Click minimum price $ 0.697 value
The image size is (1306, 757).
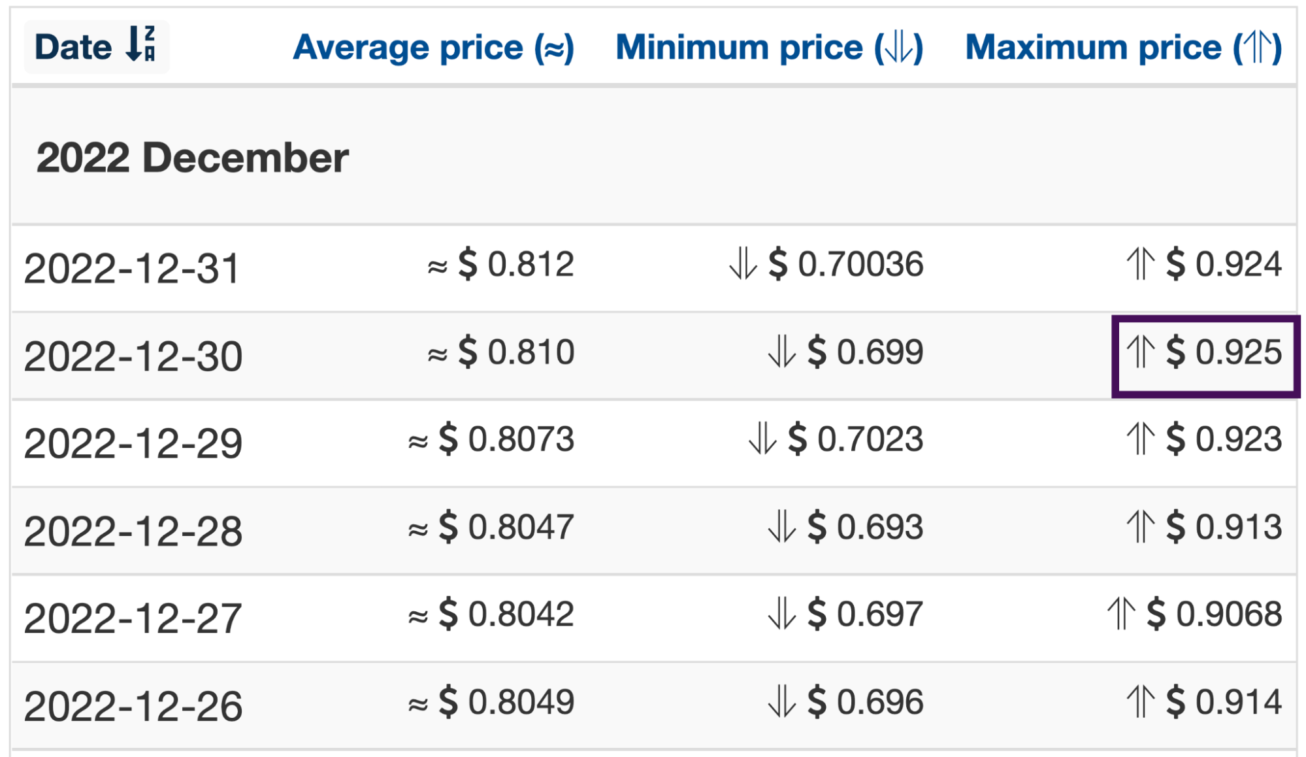point(865,614)
